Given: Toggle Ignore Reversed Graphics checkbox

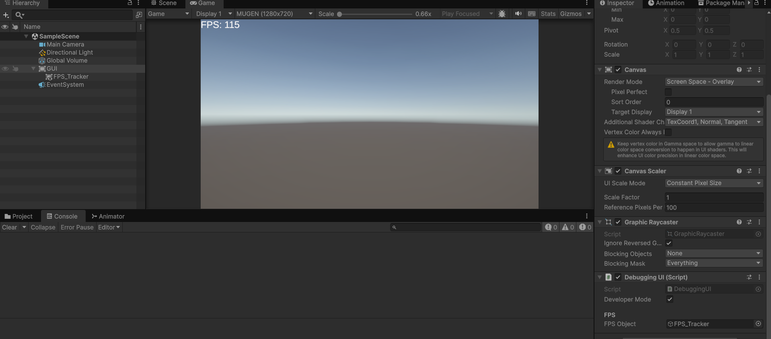Looking at the screenshot, I should tap(669, 243).
